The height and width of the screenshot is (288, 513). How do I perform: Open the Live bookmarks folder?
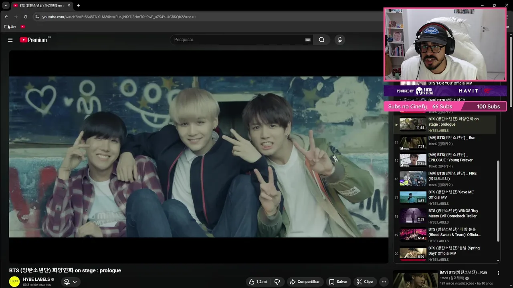point(10,27)
